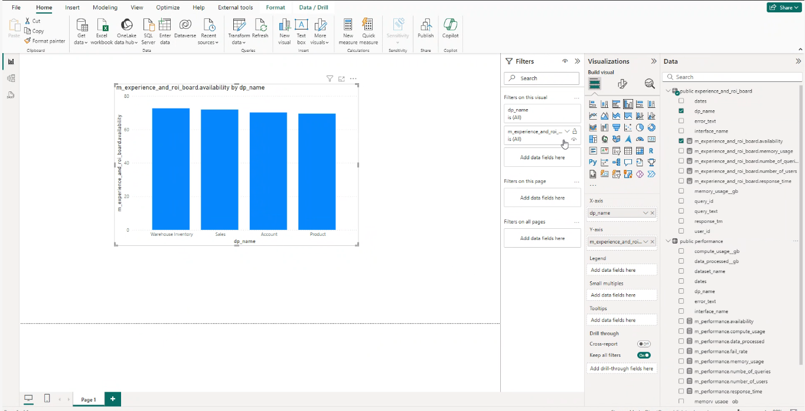
Task: Check the error_text field under experience_and_roi_board
Action: [x=681, y=121]
